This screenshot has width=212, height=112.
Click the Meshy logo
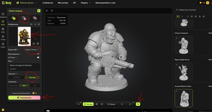tap(6, 3)
